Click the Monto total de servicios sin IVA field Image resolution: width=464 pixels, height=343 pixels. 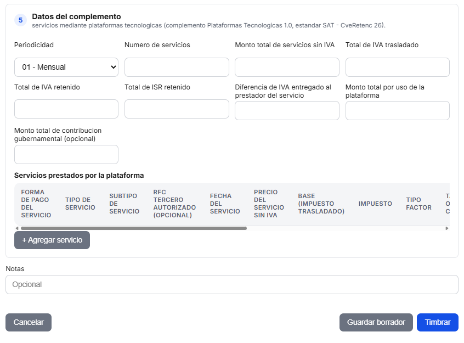pos(287,68)
